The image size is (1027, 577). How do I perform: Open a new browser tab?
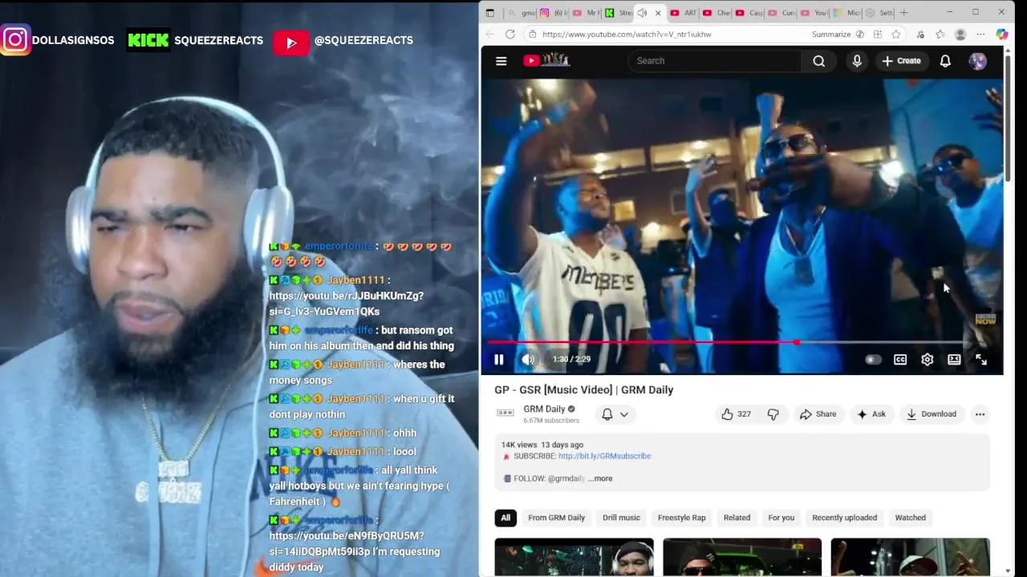(904, 13)
